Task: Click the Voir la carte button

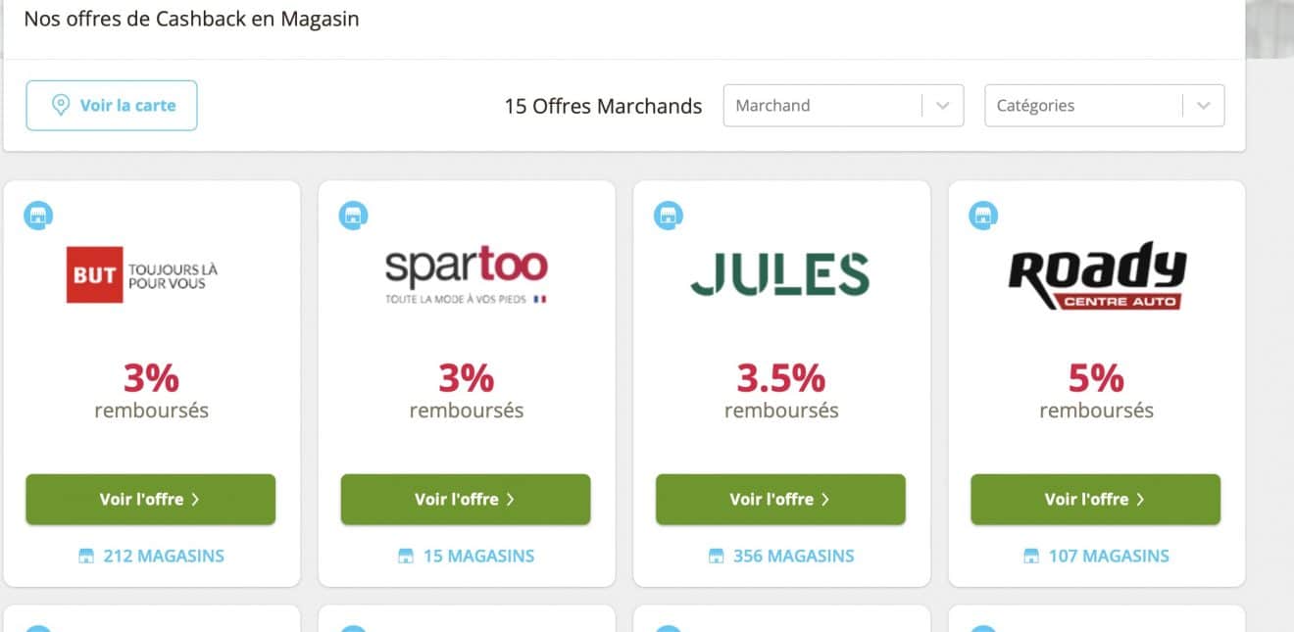Action: (x=111, y=105)
